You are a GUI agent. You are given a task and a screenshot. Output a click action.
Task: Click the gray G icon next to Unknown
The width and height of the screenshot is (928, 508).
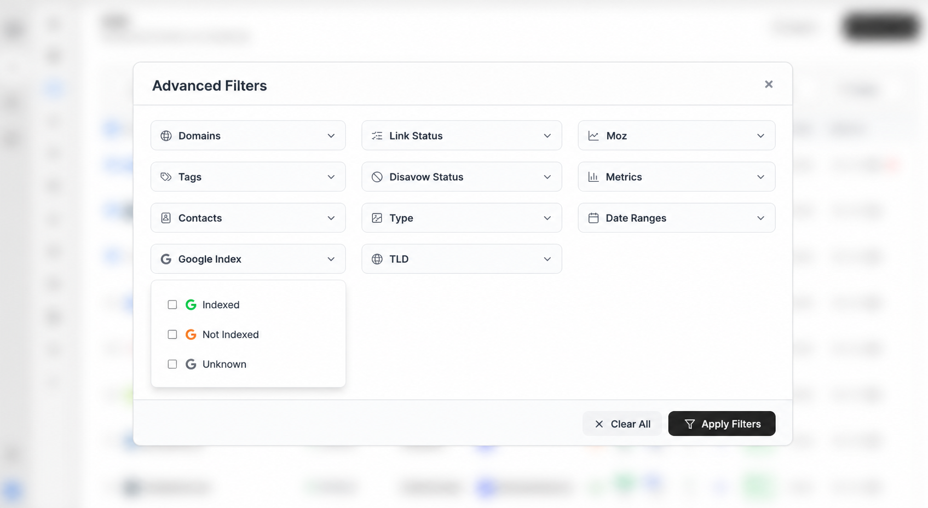coord(191,364)
